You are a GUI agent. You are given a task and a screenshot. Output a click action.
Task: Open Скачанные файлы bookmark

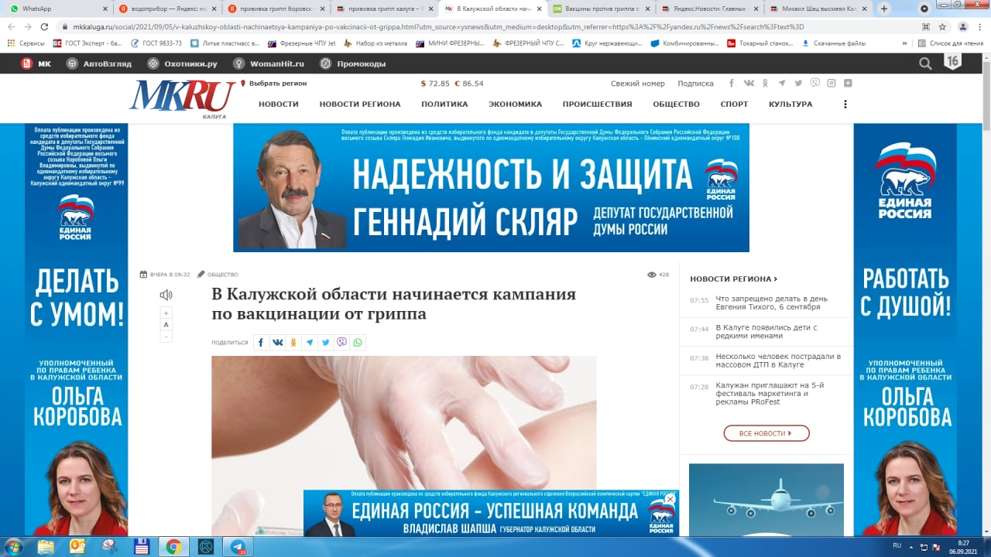coord(834,43)
